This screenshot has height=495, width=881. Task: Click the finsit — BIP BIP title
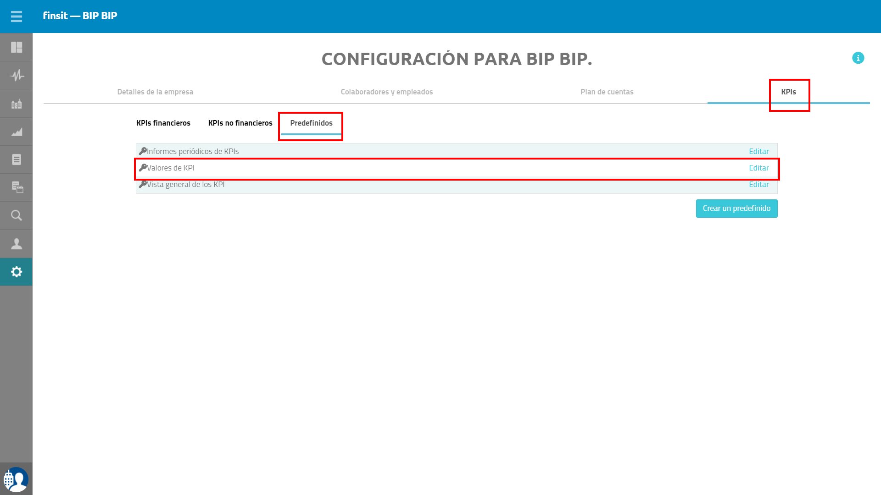click(80, 16)
